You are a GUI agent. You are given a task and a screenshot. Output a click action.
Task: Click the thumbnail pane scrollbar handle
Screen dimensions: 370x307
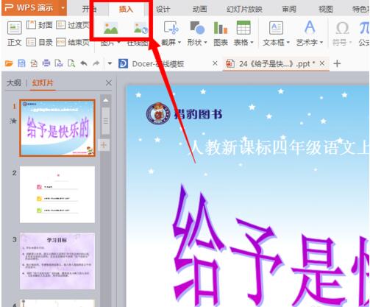pyautogui.click(x=106, y=121)
